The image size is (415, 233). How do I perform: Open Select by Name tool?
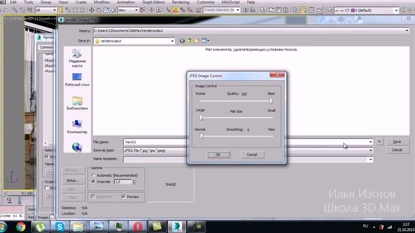point(68,10)
